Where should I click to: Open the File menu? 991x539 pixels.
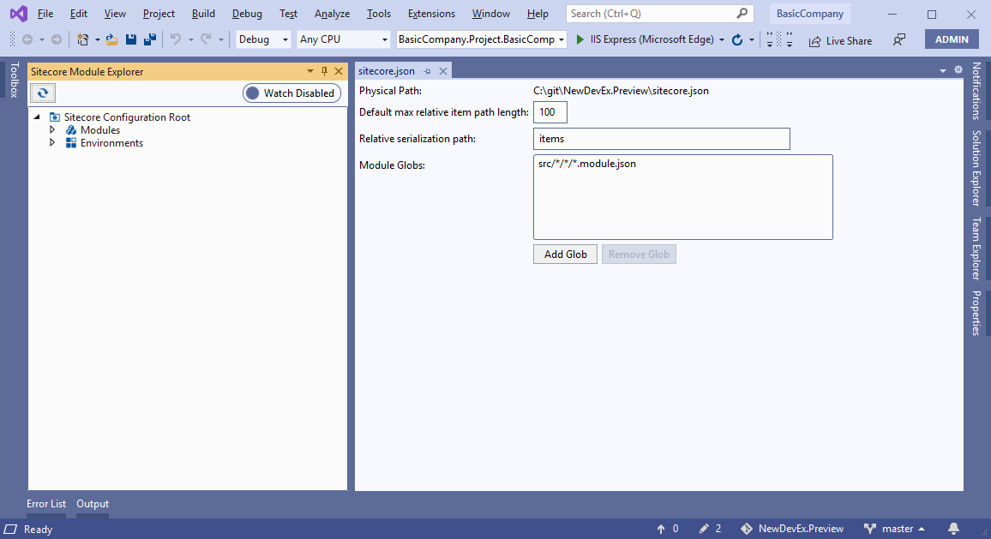(45, 13)
